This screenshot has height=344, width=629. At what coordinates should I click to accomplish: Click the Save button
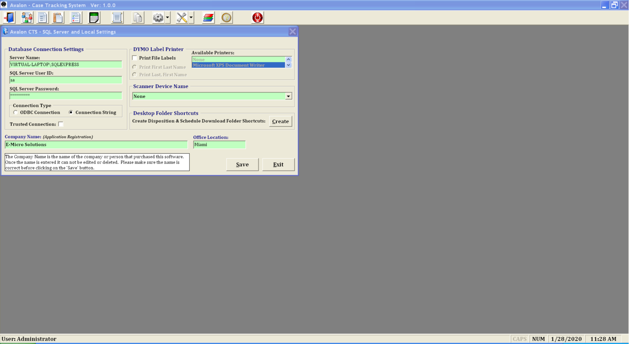pos(242,165)
